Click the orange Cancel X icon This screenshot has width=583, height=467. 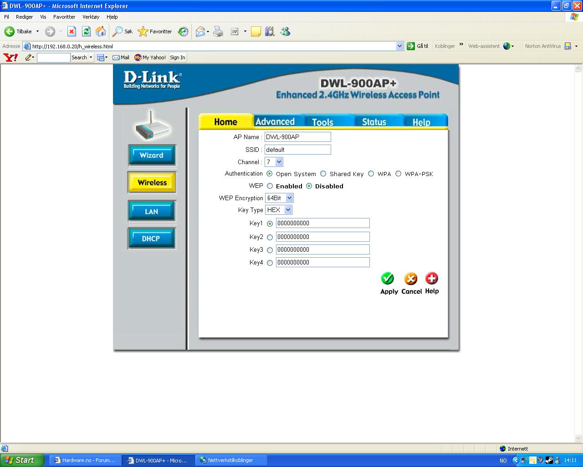coord(411,278)
